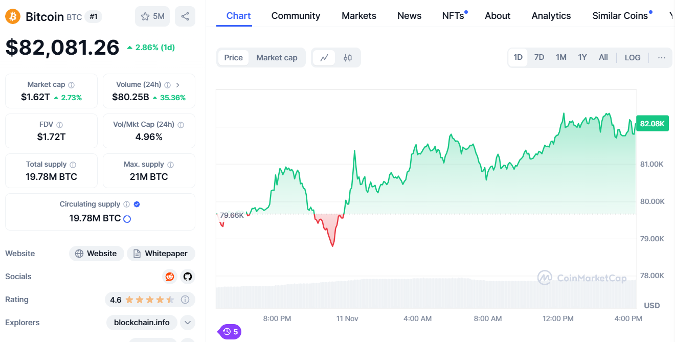
Task: Toggle chart to Market cap
Action: click(x=277, y=58)
